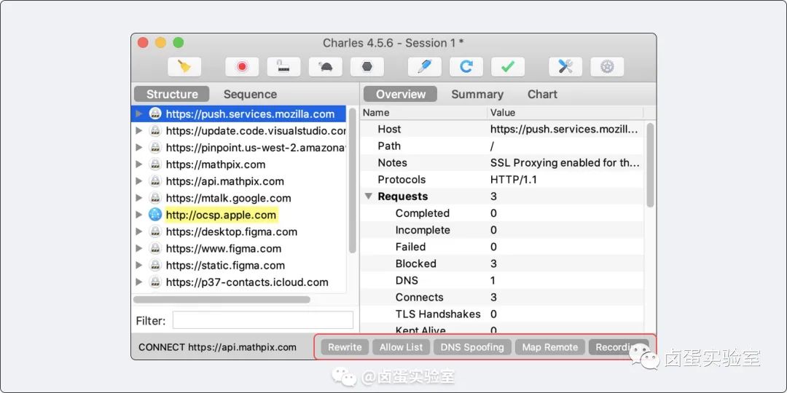Expand the push.services.mozilla.com host node
This screenshot has height=393, width=787.
click(139, 114)
